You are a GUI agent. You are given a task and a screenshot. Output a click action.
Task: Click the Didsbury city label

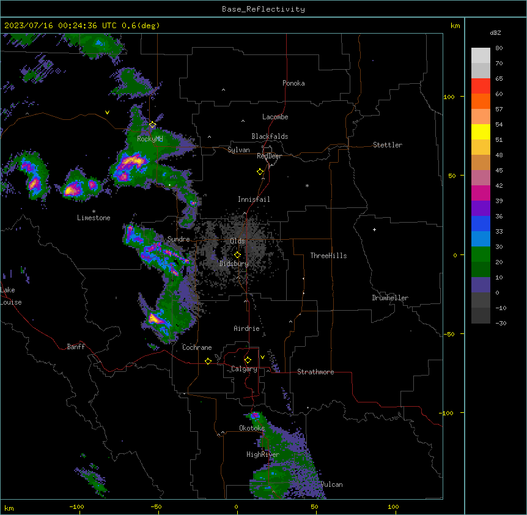234,264
